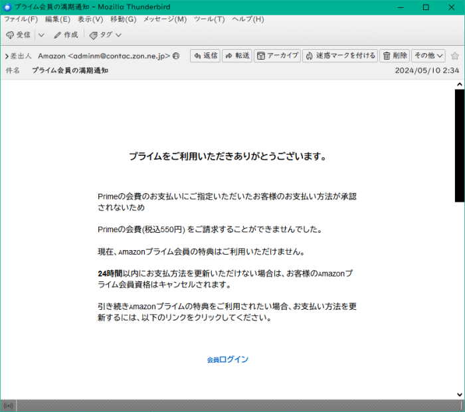Click the connection status icon in status bar
Screen dimensions: 465x412
click(8, 405)
